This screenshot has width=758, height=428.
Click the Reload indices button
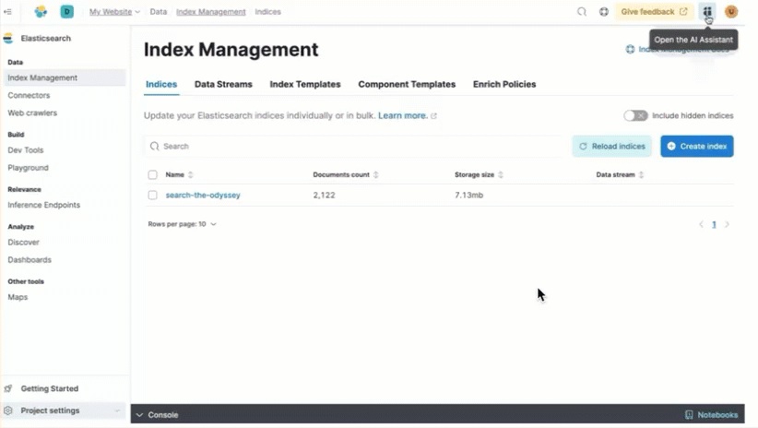pyautogui.click(x=612, y=146)
